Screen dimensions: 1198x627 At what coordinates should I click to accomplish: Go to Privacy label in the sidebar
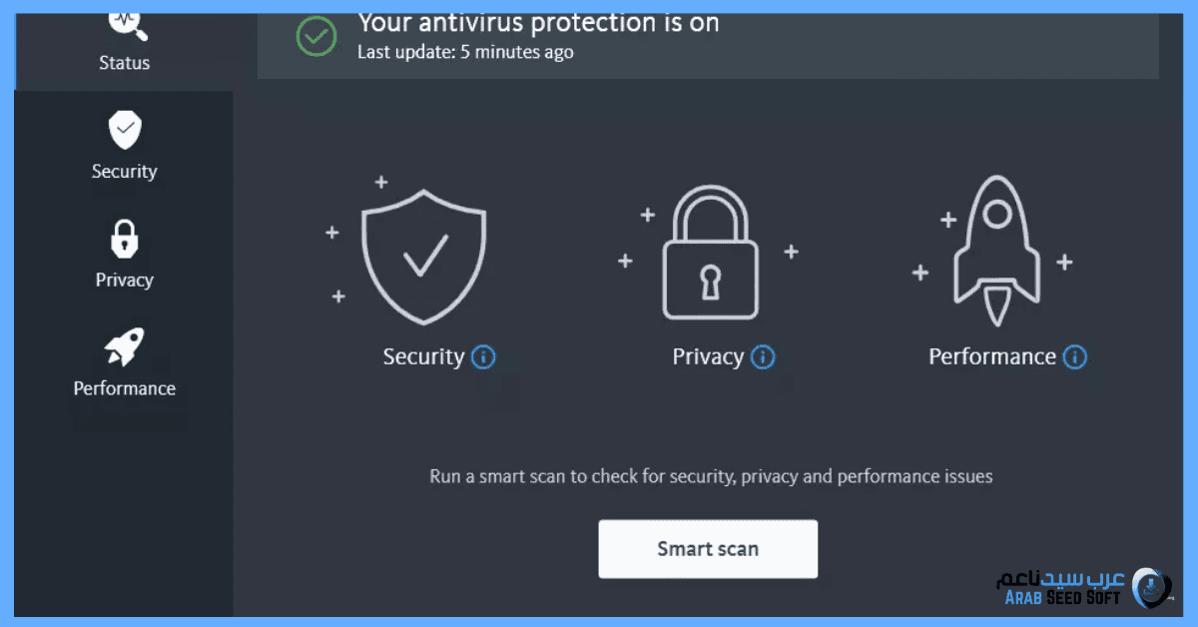point(124,280)
